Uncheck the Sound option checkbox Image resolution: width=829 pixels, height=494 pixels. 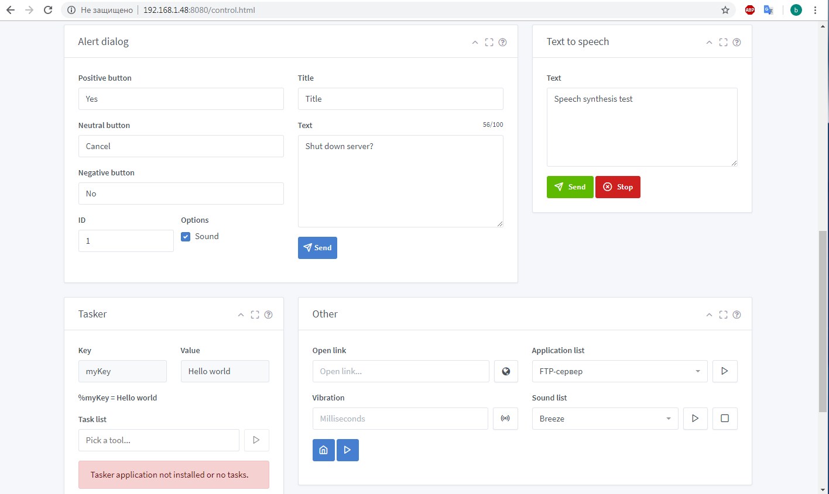[x=186, y=237]
